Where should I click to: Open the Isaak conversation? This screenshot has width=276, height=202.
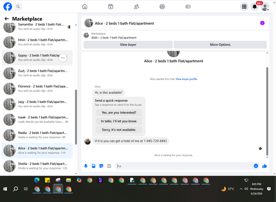point(37,119)
